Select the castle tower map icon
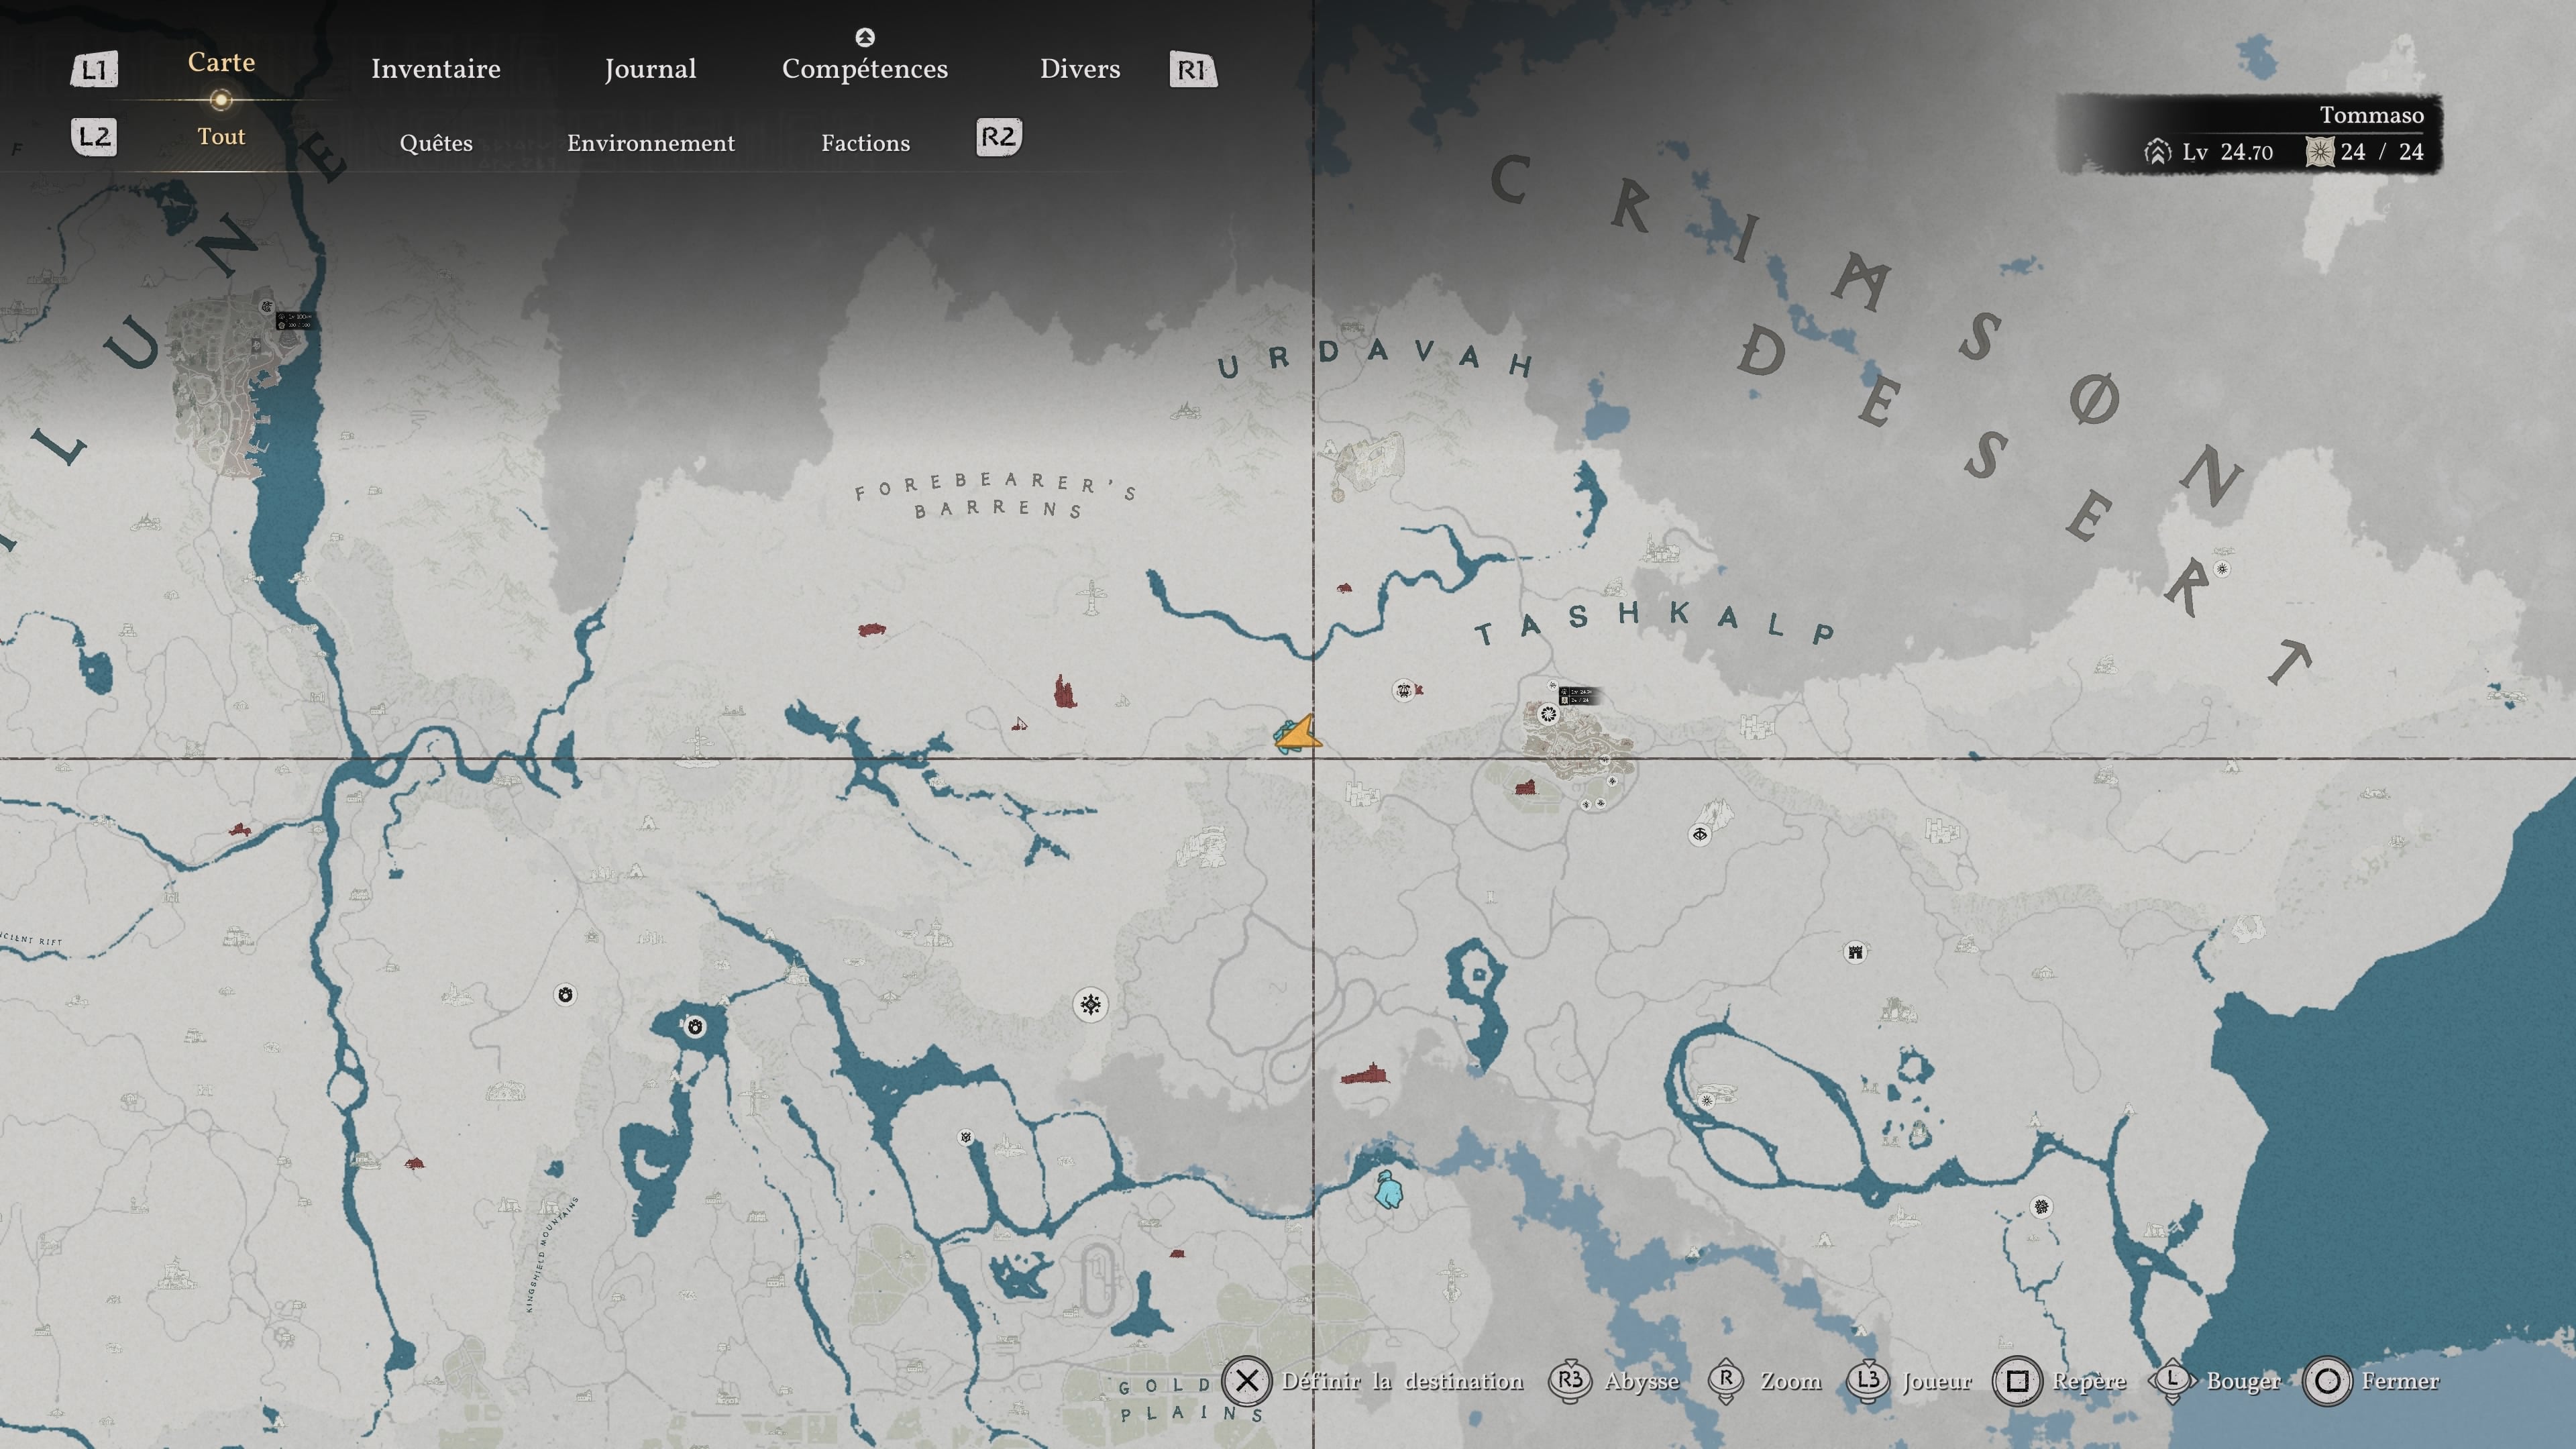2576x1449 pixels. [x=1855, y=952]
